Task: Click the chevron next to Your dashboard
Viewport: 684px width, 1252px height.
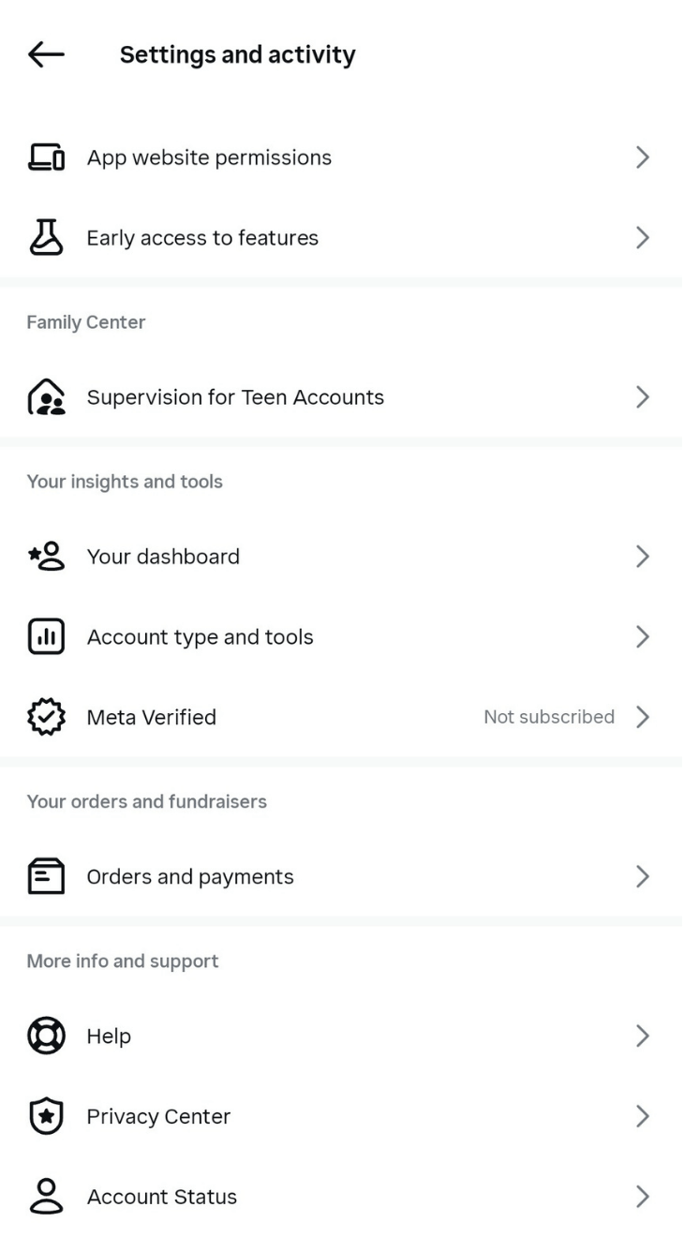Action: tap(642, 557)
